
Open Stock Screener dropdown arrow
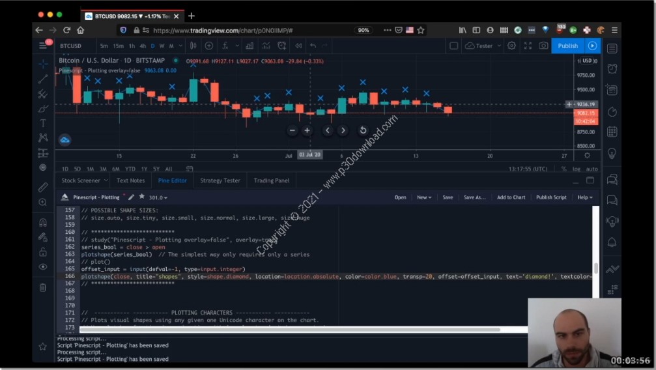tap(106, 180)
